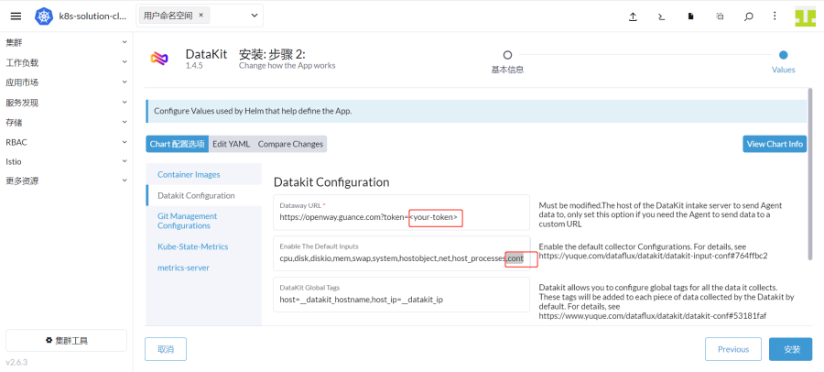
Task: Click the 安装 install button
Action: pyautogui.click(x=790, y=349)
